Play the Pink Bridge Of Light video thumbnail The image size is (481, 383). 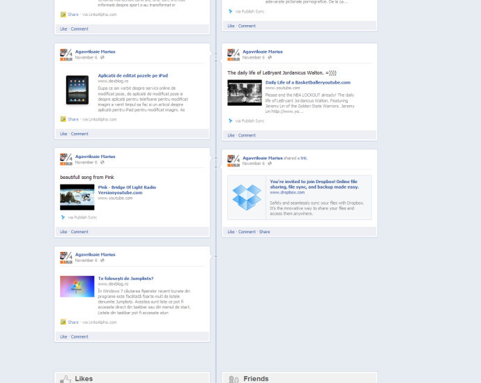click(x=77, y=197)
